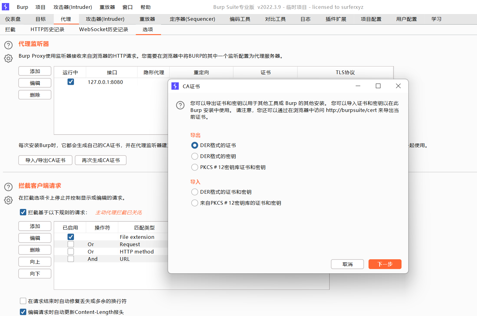477x316 pixels.
Task: Click the 接口 column header
Action: click(x=112, y=72)
